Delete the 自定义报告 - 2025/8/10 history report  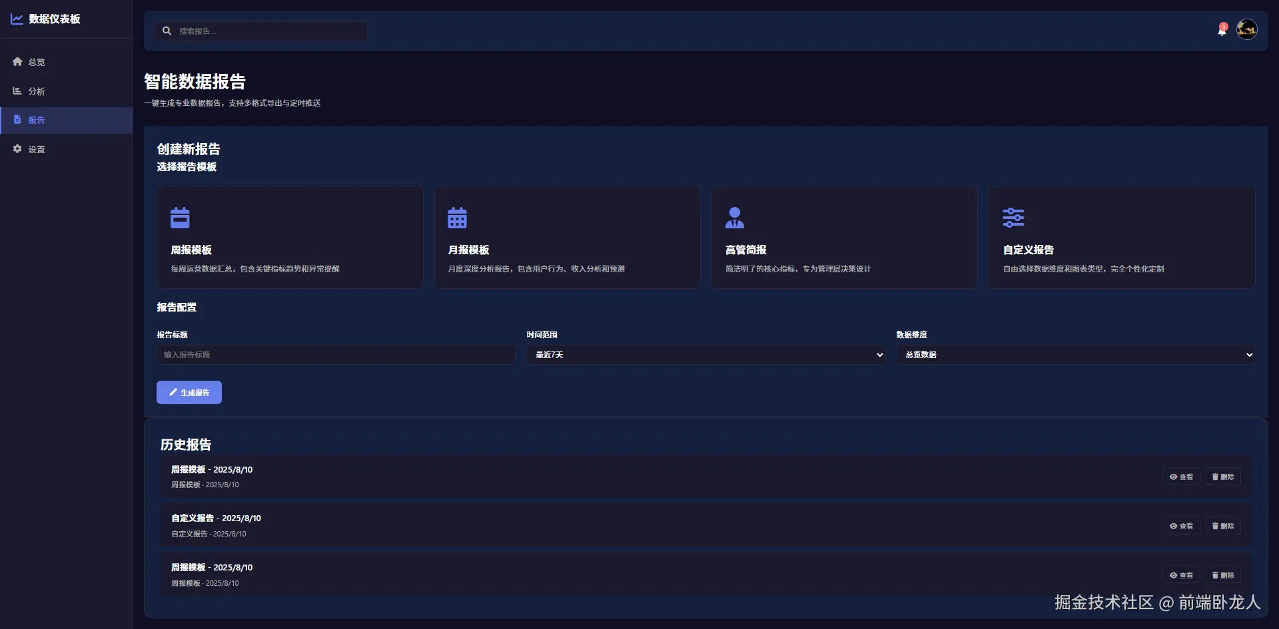1223,526
